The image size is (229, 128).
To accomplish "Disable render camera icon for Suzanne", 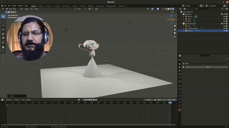I will coord(226,31).
